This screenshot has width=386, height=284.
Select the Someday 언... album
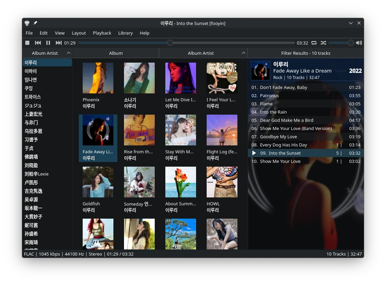139,190
